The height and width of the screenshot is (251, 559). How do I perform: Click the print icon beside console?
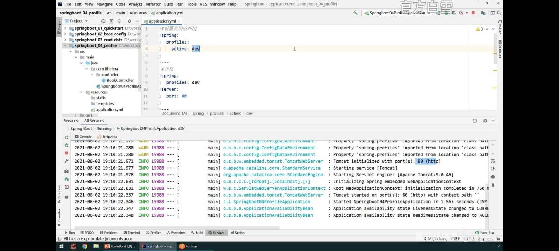click(493, 177)
